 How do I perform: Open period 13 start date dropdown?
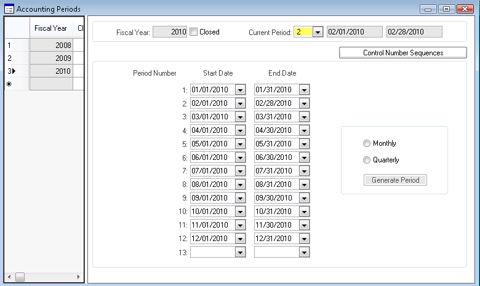[x=240, y=252]
